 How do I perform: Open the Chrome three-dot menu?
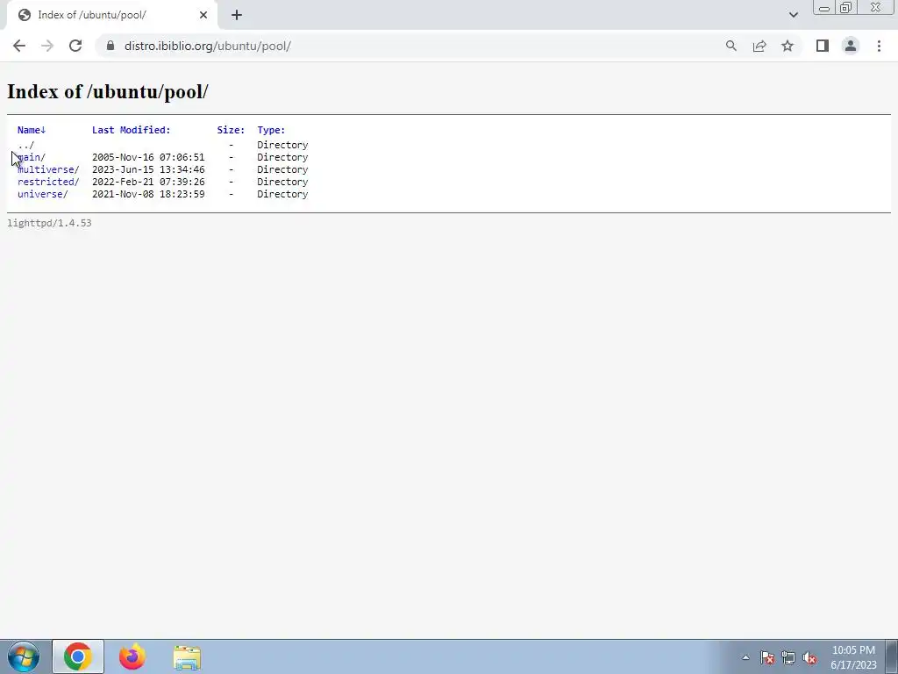click(x=879, y=46)
